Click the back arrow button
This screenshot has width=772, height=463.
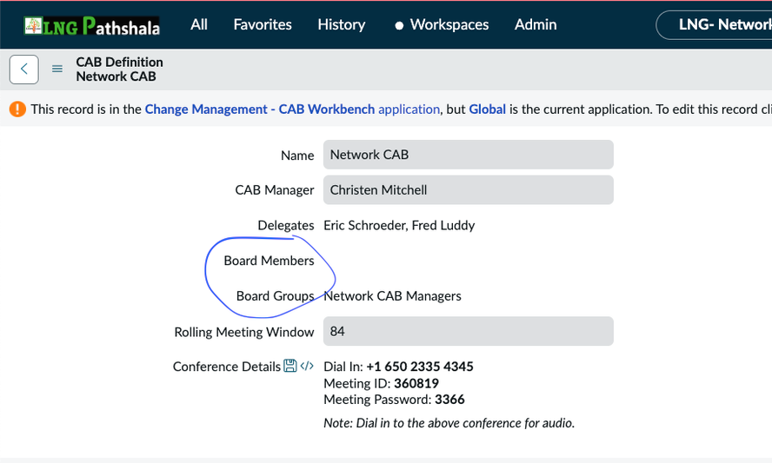click(x=24, y=69)
